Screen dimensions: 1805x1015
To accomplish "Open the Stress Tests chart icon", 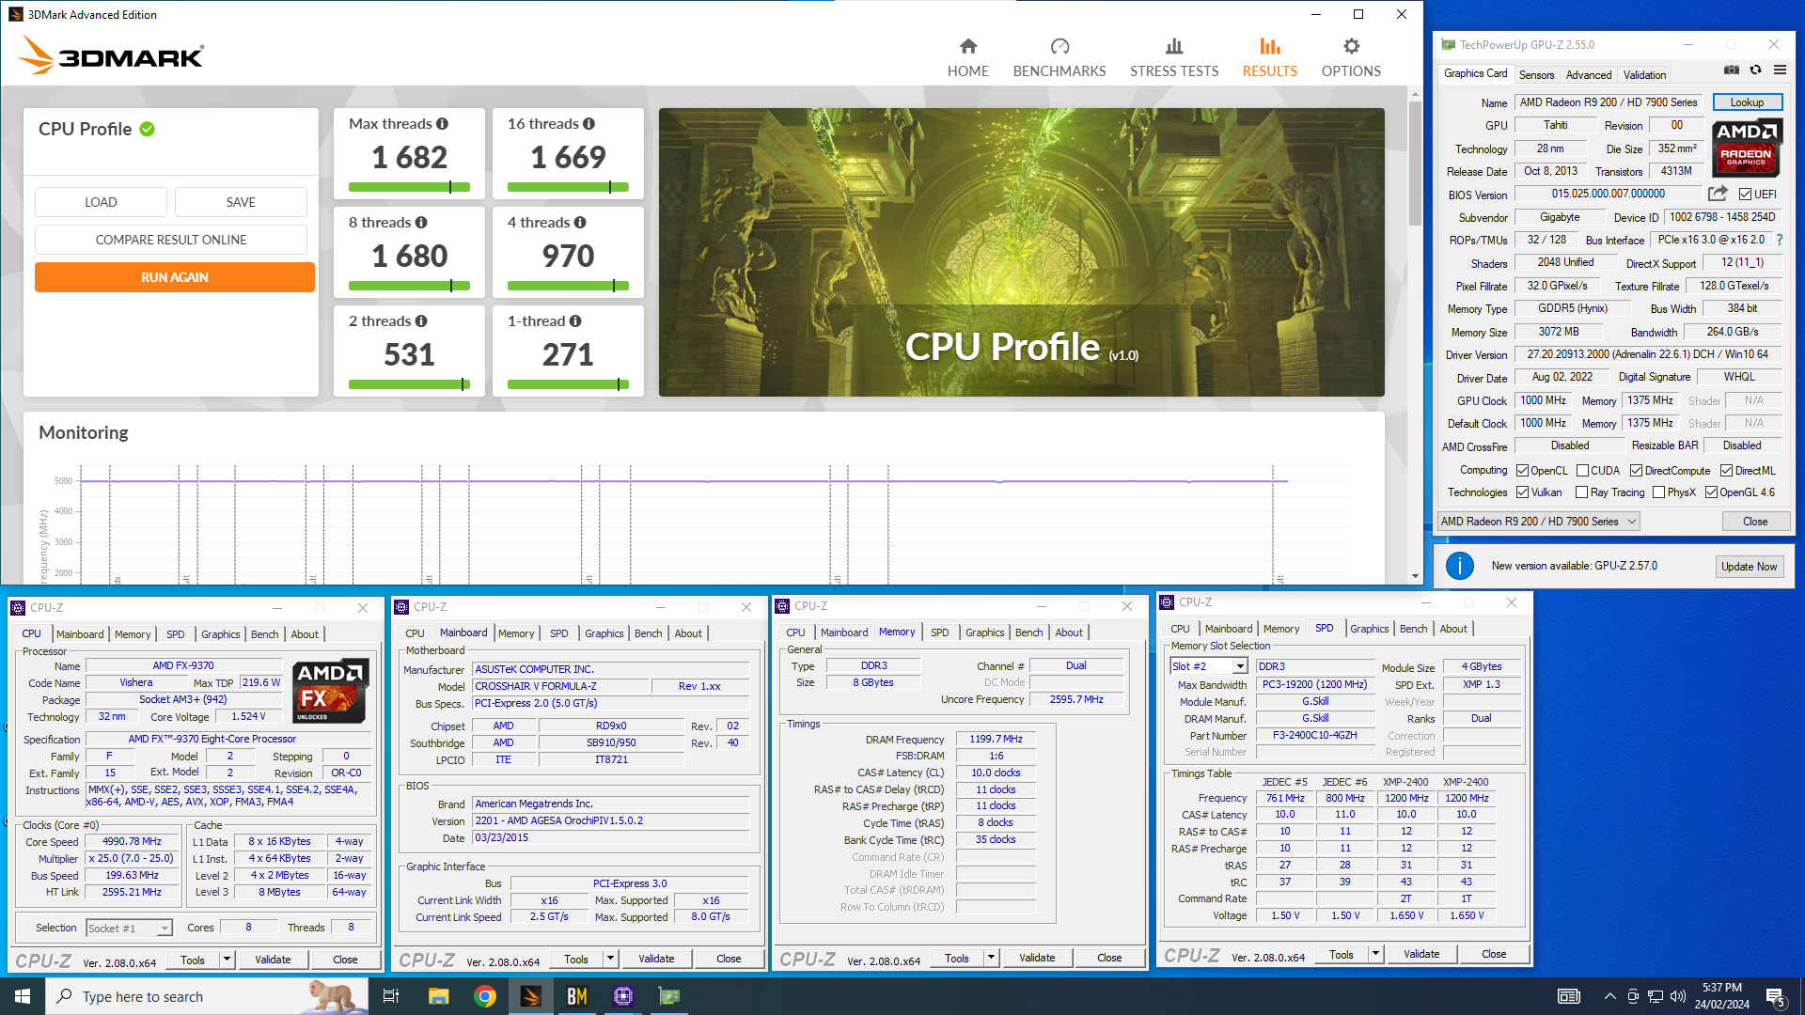I will click(1174, 46).
